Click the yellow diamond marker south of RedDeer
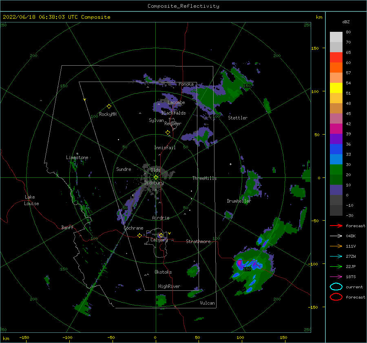 click(168, 133)
